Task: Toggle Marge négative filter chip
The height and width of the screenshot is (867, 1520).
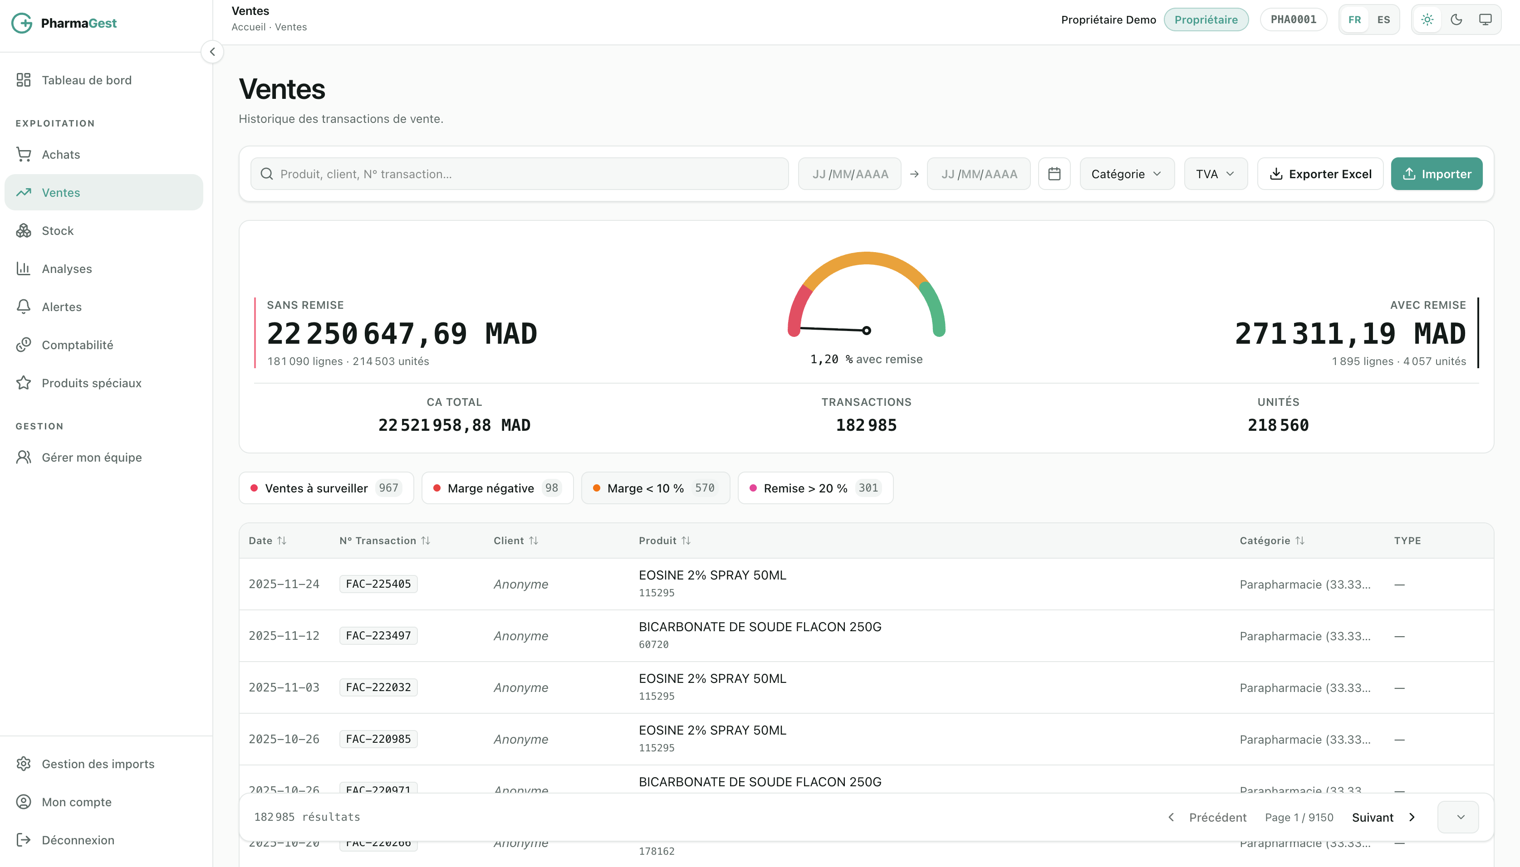Action: (498, 488)
